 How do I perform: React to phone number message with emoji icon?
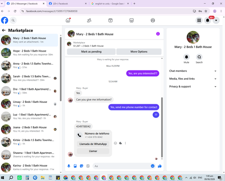pyautogui.click(x=115, y=143)
